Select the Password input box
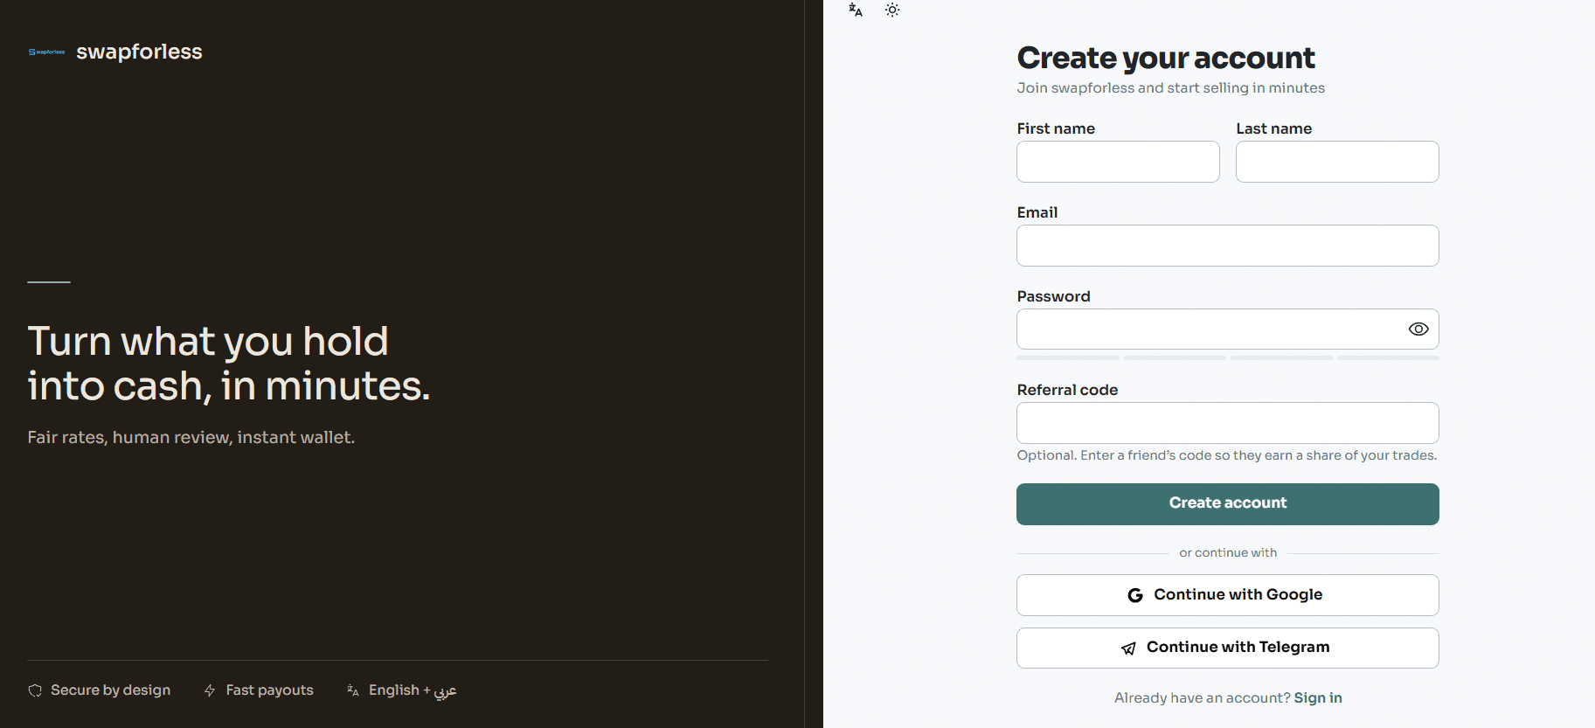Image resolution: width=1595 pixels, height=728 pixels. [1228, 329]
